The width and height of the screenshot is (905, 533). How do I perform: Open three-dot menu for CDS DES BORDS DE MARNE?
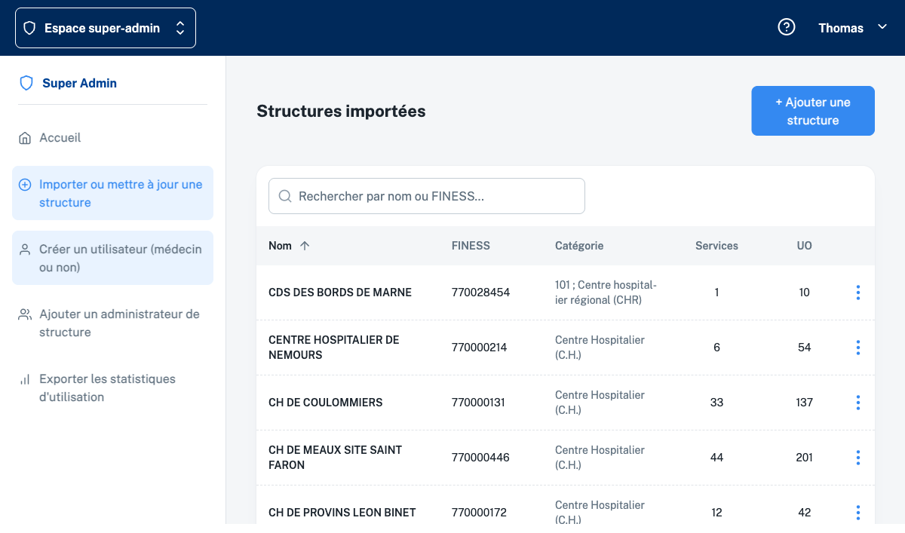(x=858, y=293)
